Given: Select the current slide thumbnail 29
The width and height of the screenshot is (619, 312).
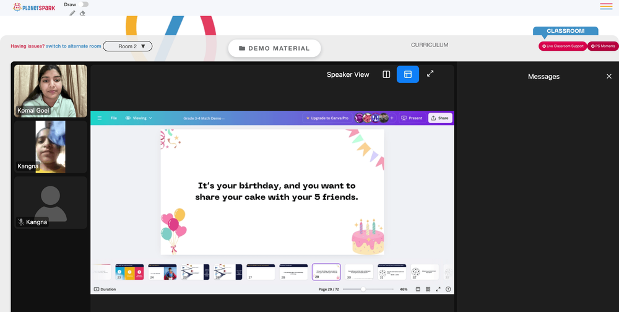Looking at the screenshot, I should pos(326,272).
